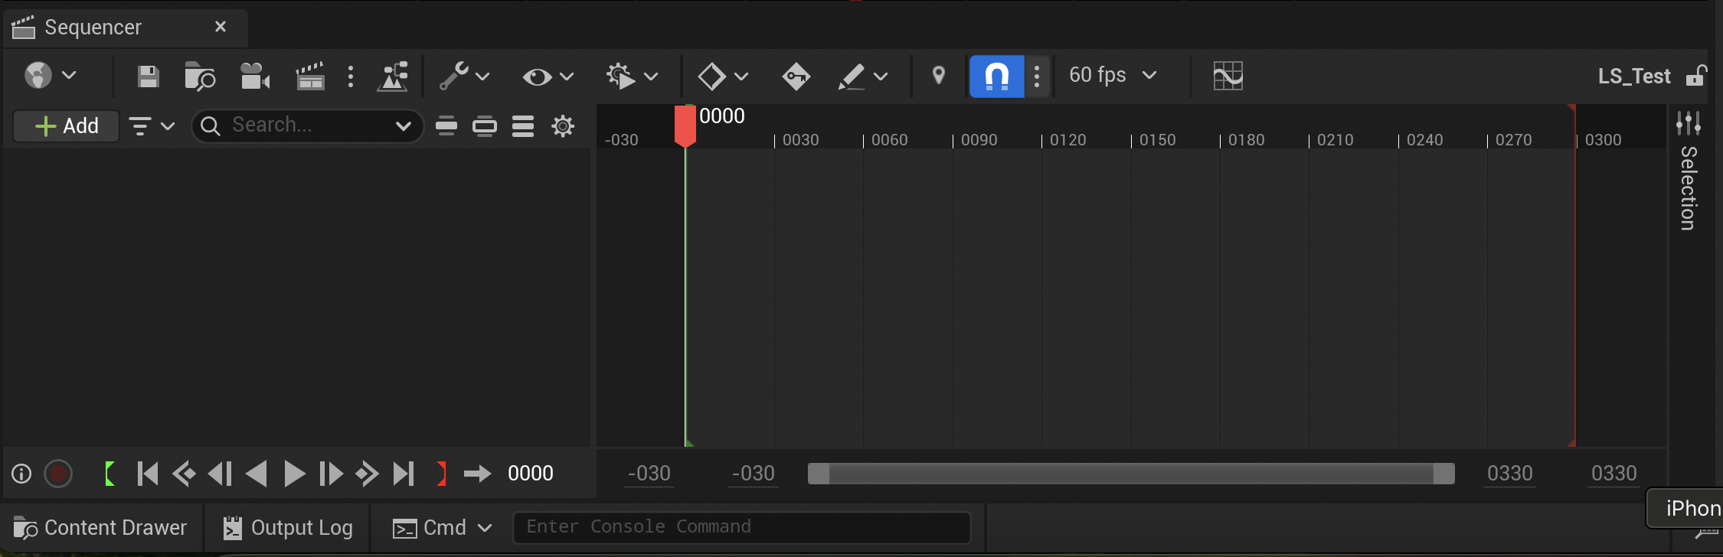Click the Add track button
1723x557 pixels.
(67, 125)
